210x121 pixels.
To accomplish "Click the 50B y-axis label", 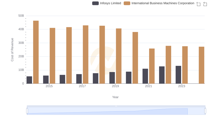I will pyautogui.click(x=21, y=16).
